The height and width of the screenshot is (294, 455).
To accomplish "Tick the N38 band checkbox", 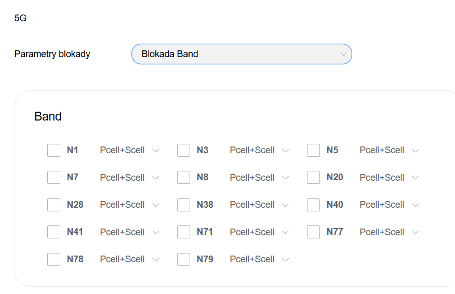I will [x=184, y=205].
